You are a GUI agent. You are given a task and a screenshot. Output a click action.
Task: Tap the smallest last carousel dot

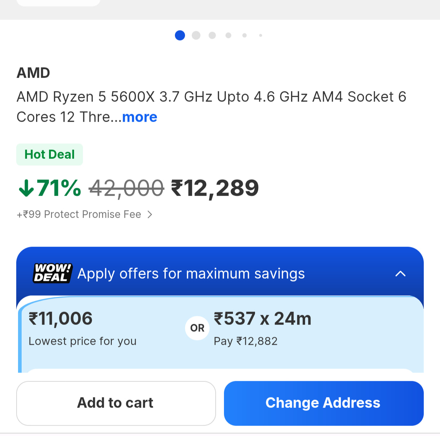pyautogui.click(x=260, y=35)
